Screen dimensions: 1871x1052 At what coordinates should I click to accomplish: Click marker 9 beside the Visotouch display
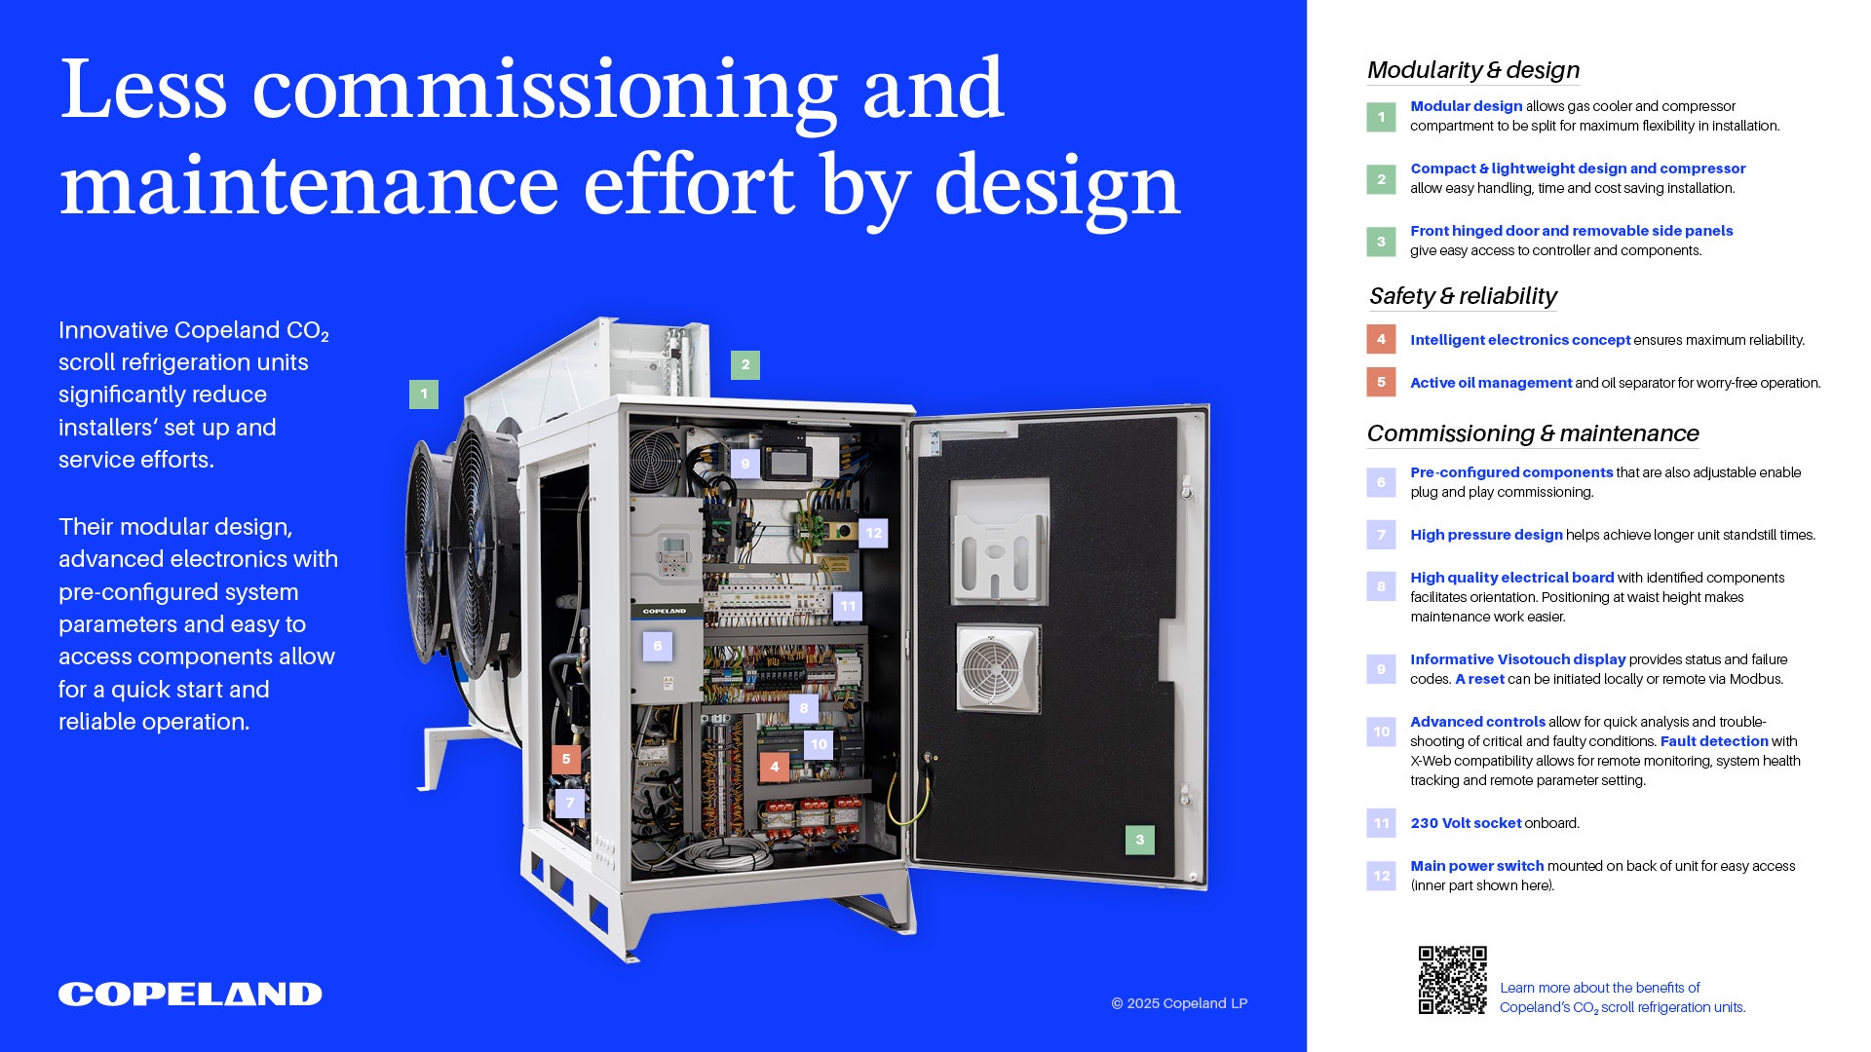click(x=745, y=464)
